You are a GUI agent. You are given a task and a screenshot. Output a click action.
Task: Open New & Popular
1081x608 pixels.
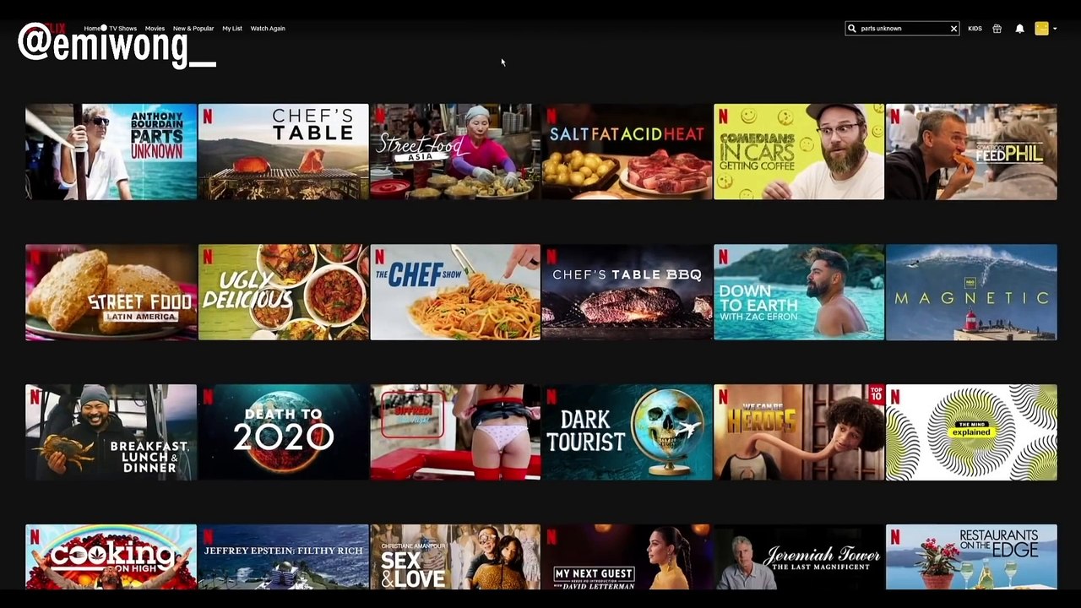tap(193, 29)
